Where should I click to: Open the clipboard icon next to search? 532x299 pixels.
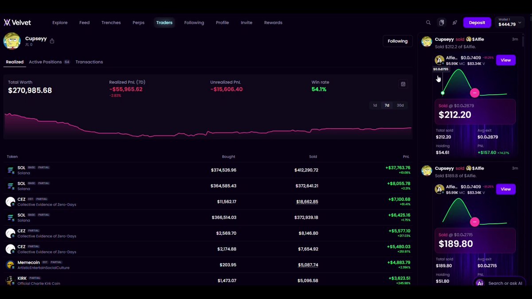(x=442, y=23)
